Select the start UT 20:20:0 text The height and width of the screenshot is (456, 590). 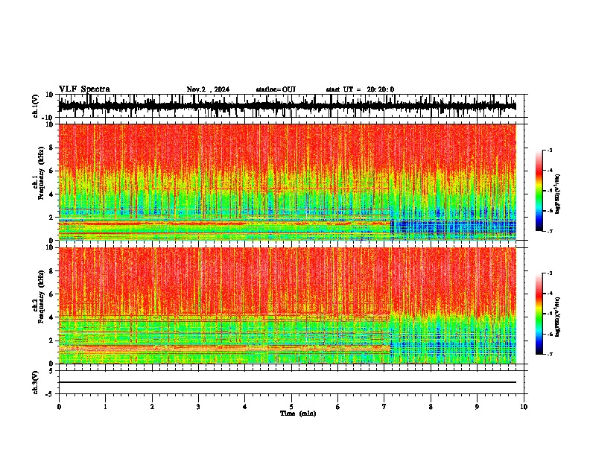click(x=360, y=89)
